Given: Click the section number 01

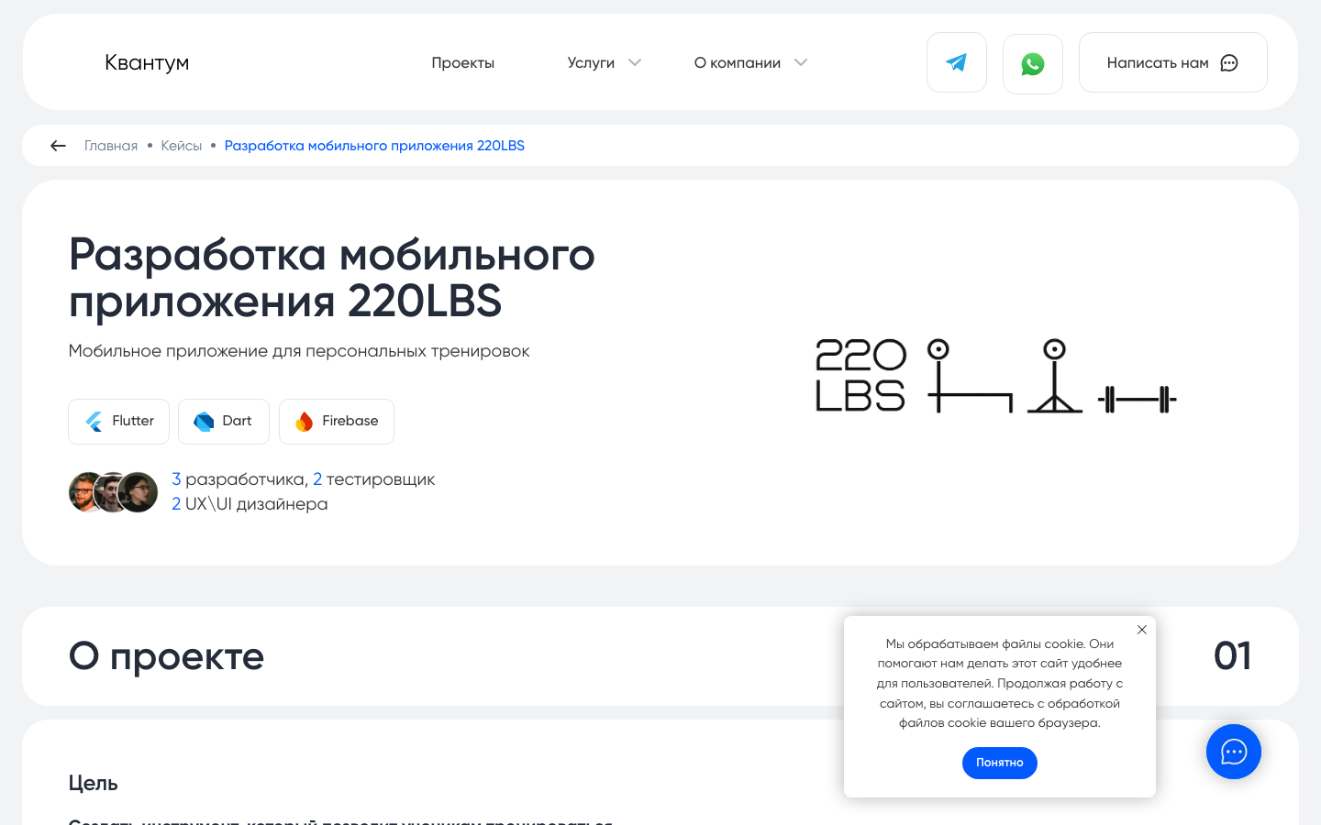Looking at the screenshot, I should coord(1232,656).
